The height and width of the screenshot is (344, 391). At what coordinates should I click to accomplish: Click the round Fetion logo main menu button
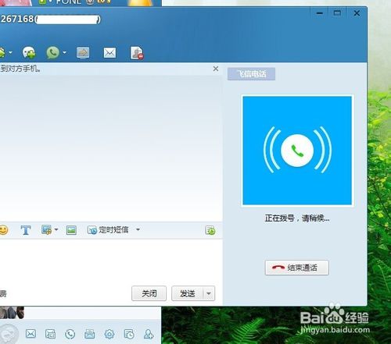pyautogui.click(x=9, y=335)
